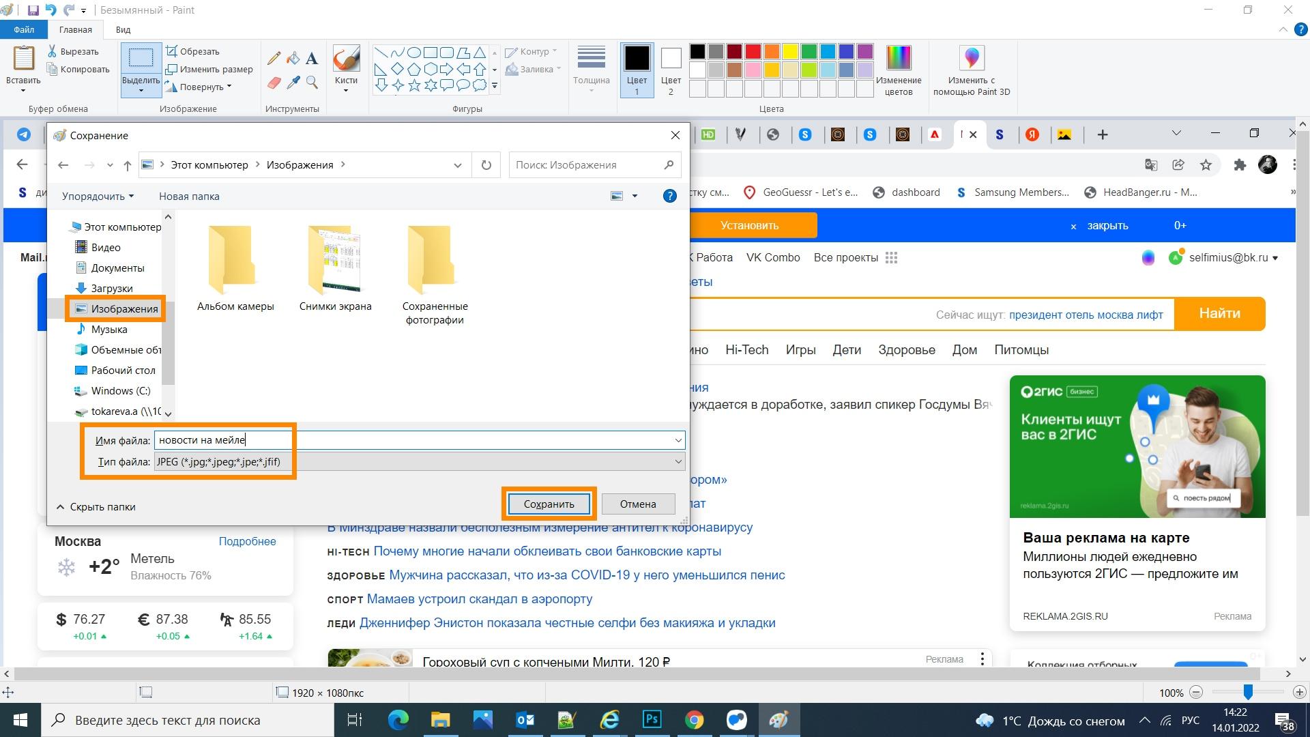Select the five-point star shape
Viewport: 1310px width, 737px height.
[414, 85]
